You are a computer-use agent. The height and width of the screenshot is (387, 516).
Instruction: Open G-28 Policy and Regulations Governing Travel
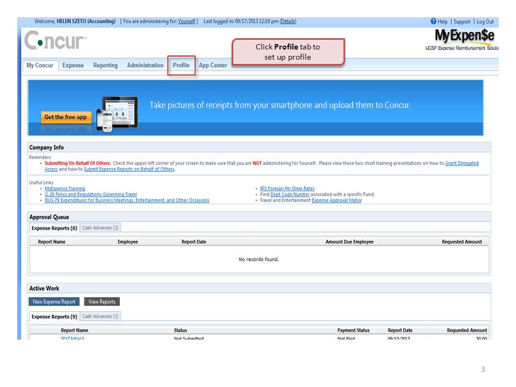(x=90, y=195)
